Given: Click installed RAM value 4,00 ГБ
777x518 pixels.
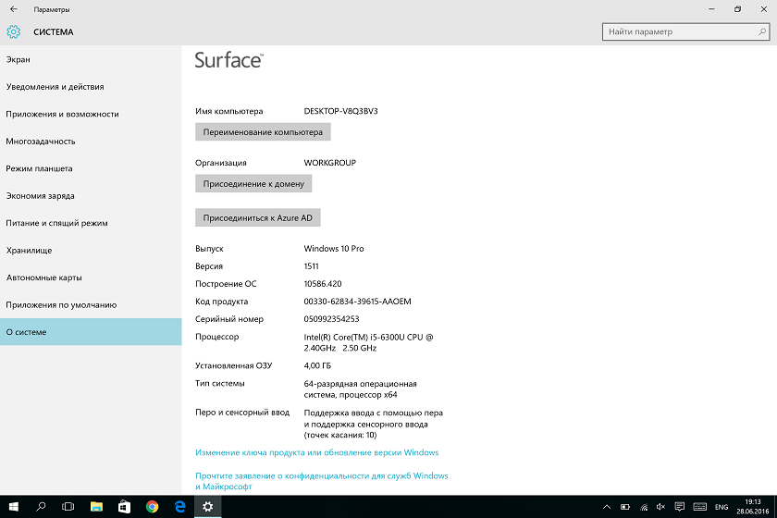Looking at the screenshot, I should [x=317, y=365].
